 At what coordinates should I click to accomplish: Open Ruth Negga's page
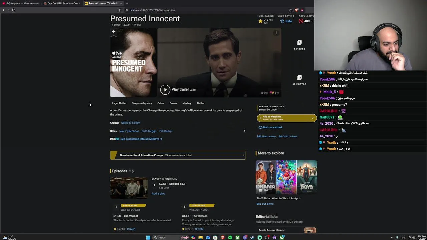click(149, 131)
